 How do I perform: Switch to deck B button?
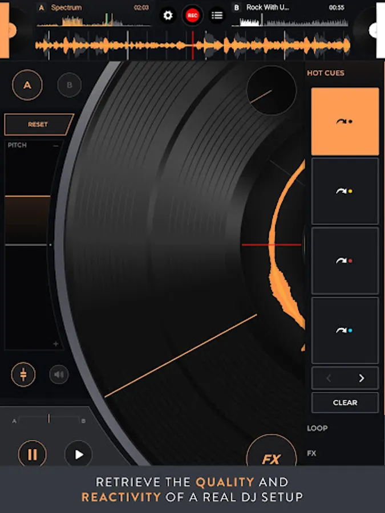point(70,85)
